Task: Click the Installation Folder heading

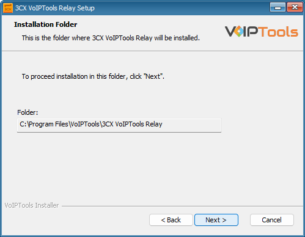Action: pyautogui.click(x=46, y=24)
